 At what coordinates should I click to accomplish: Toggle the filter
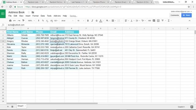[x=163, y=21]
